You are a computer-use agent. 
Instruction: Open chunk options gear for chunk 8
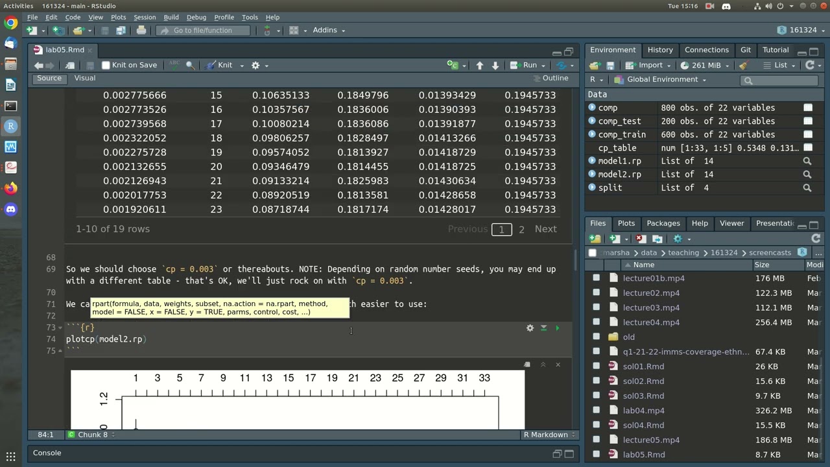point(530,328)
